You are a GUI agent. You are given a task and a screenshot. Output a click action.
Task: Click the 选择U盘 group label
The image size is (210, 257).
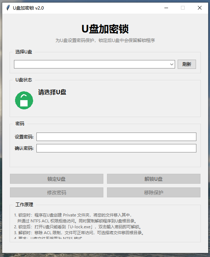pyautogui.click(x=24, y=52)
